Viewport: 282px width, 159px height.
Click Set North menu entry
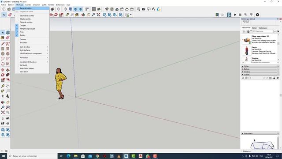click(x=32, y=65)
